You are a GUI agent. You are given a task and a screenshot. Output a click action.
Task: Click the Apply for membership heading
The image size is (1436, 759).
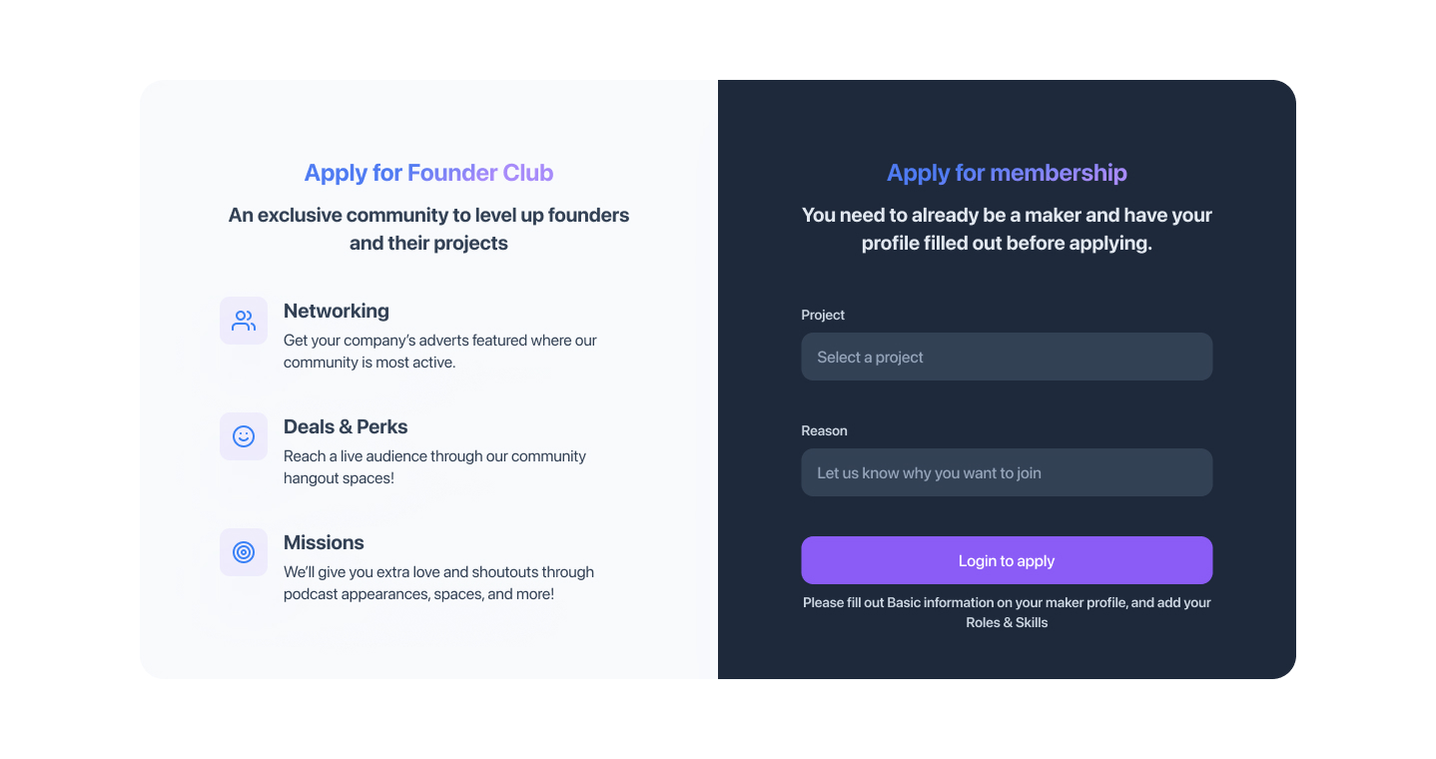point(1007,173)
